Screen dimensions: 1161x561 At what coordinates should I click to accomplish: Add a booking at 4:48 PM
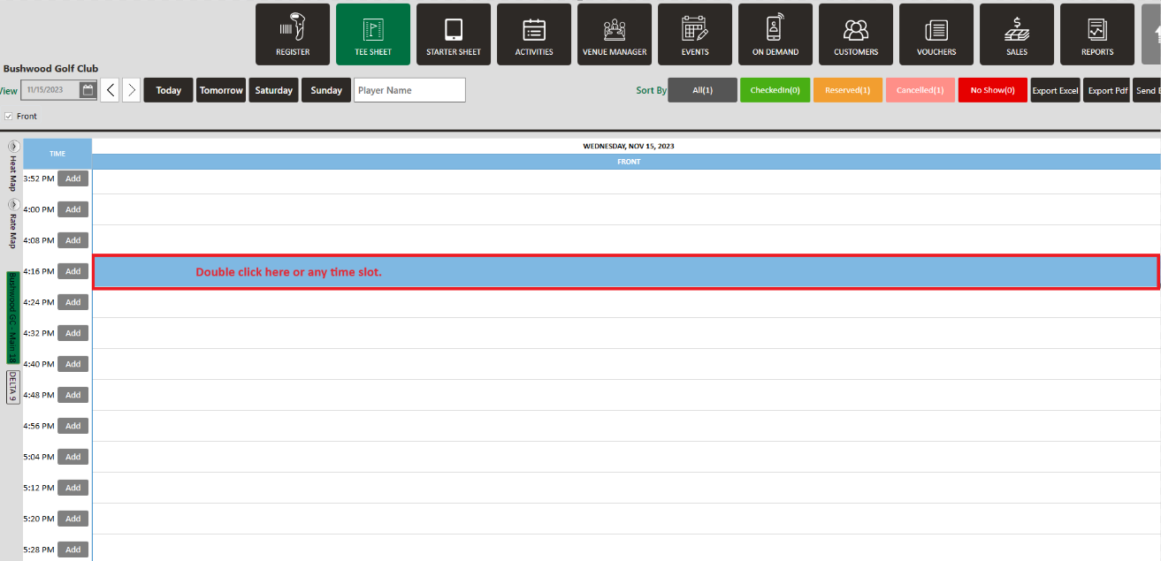point(73,395)
